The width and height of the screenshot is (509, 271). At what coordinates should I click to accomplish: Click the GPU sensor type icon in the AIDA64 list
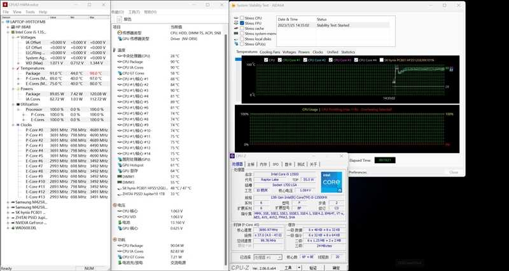(120, 39)
